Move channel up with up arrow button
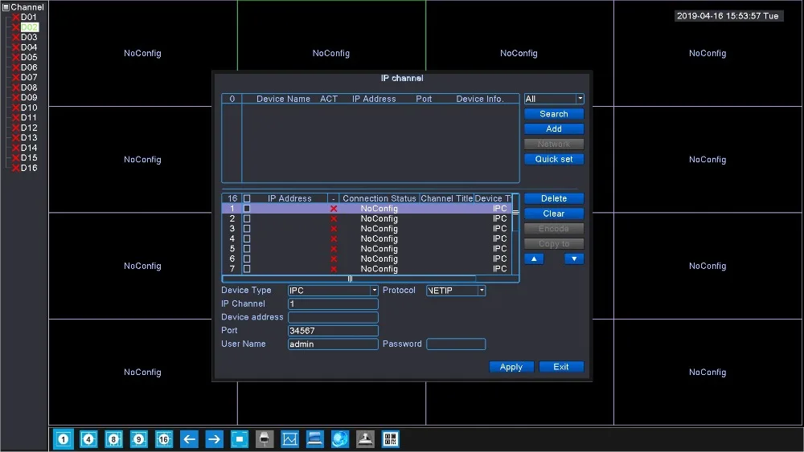This screenshot has height=452, width=804. (534, 259)
